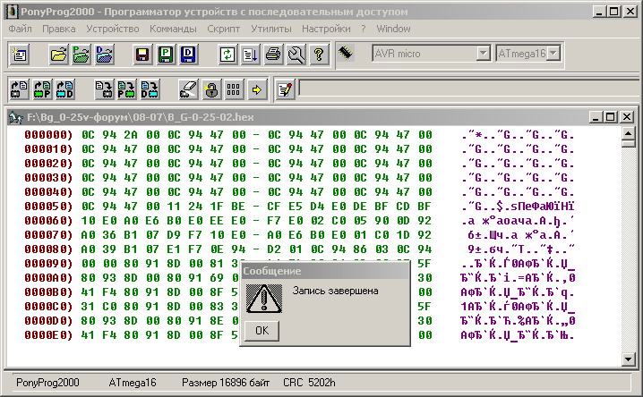Screen dimensions: 643x397
Task: Click the hex view scrollbar down arrow
Action: (x=628, y=359)
